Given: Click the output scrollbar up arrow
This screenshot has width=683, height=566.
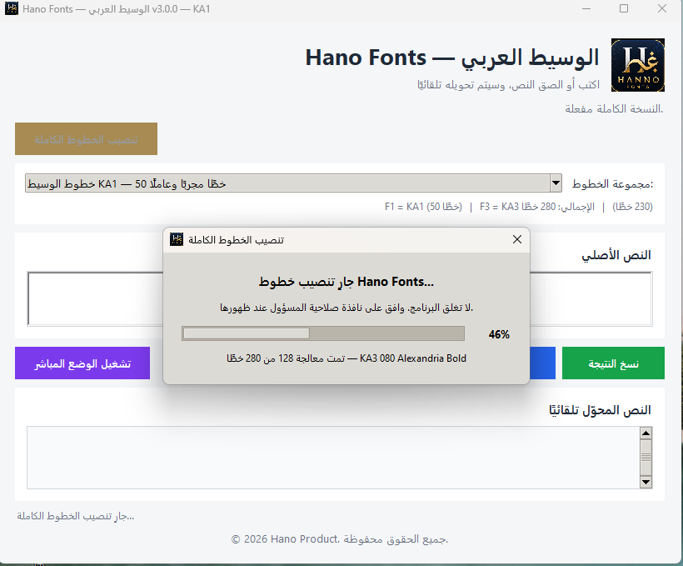Looking at the screenshot, I should click(646, 433).
